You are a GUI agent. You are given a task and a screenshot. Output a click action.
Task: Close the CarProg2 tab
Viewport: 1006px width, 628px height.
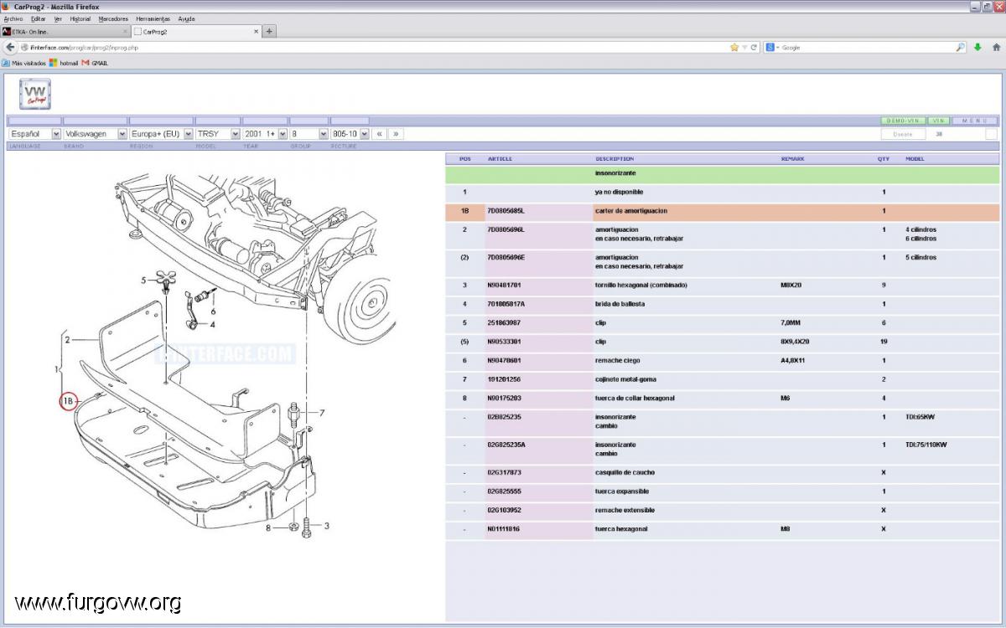point(257,32)
